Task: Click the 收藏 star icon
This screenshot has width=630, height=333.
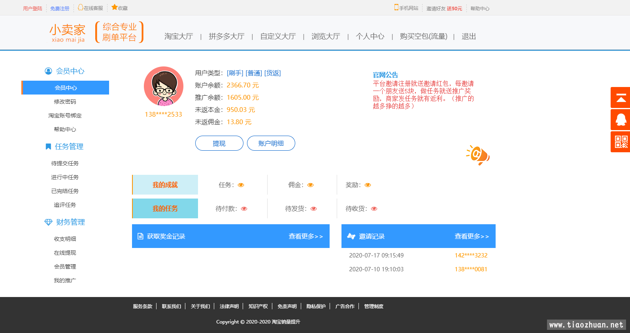Action: coord(115,8)
